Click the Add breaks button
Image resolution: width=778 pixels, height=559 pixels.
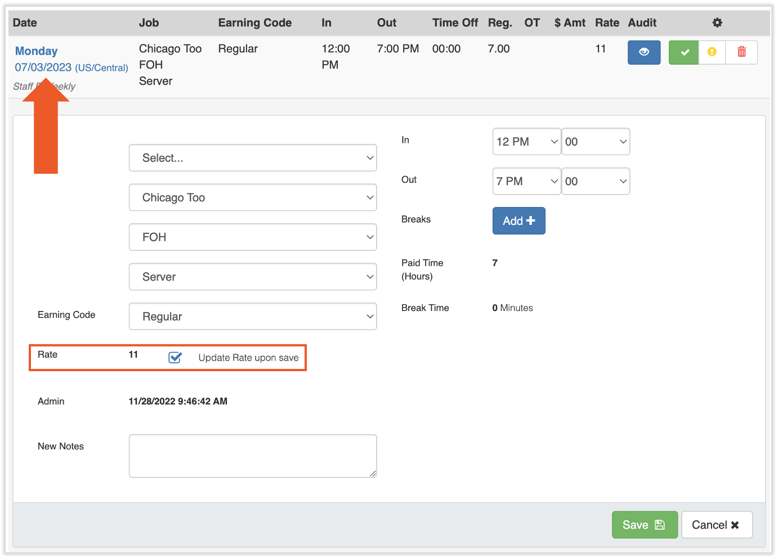518,221
